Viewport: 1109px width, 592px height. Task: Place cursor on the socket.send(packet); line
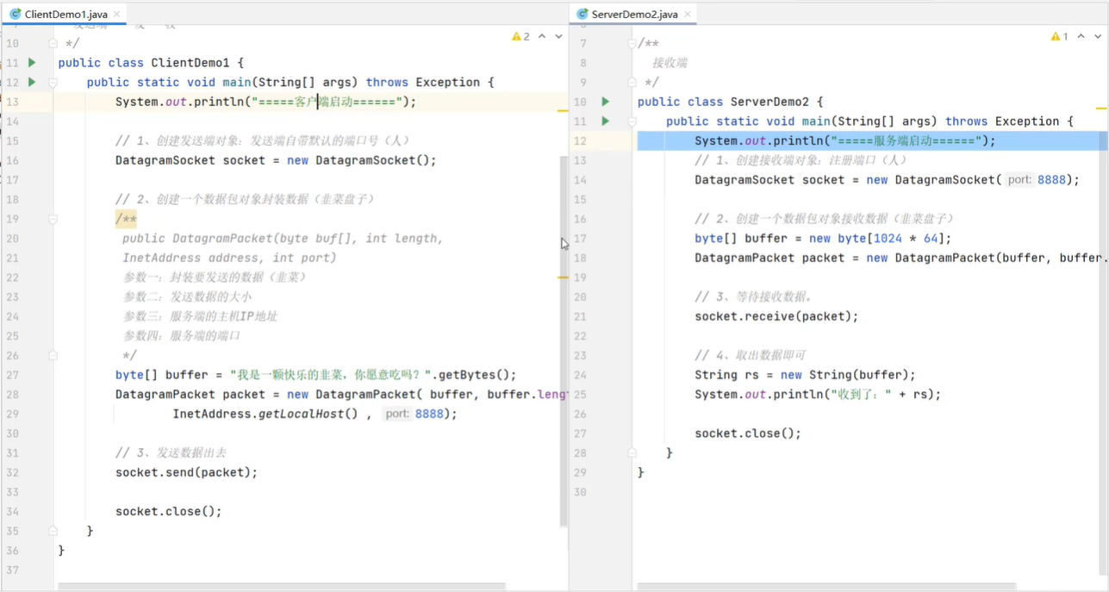[186, 472]
